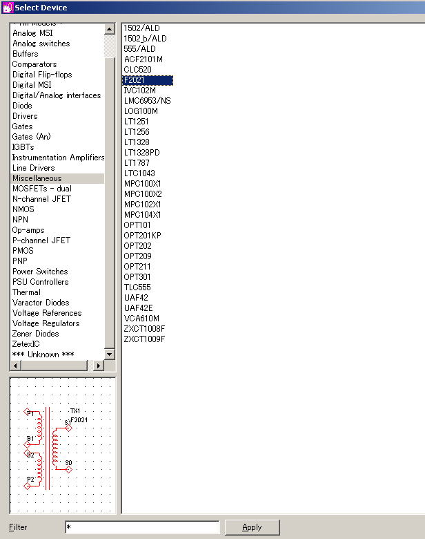Click the highlighted Miscellaneous category
Screen dimensions: 425x539
click(x=57, y=178)
